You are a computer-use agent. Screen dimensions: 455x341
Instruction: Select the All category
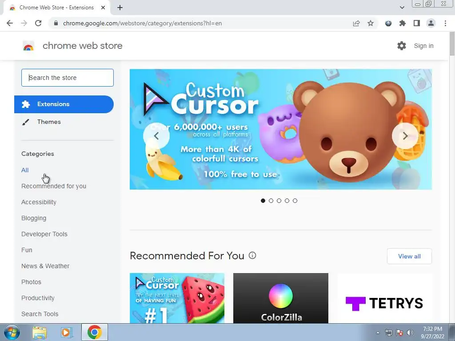click(x=25, y=170)
